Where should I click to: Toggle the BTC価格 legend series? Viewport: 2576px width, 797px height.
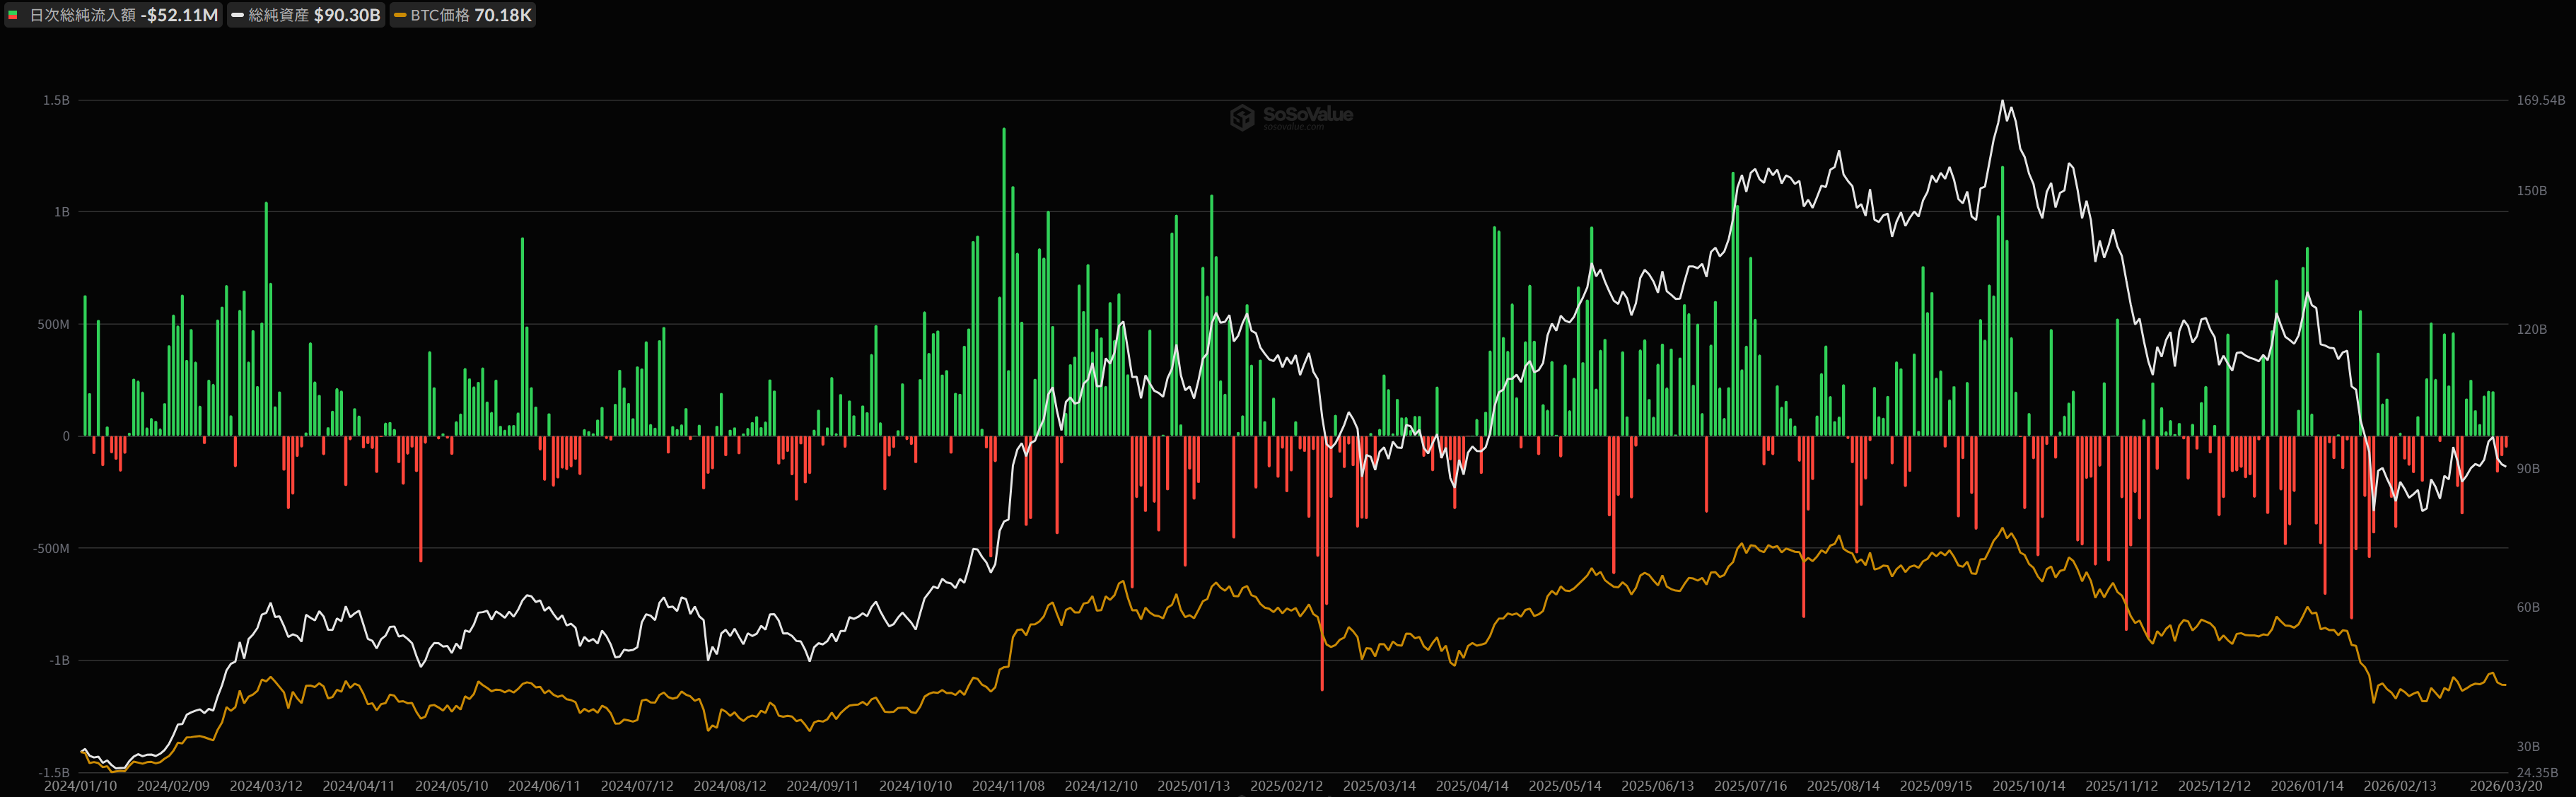point(440,15)
